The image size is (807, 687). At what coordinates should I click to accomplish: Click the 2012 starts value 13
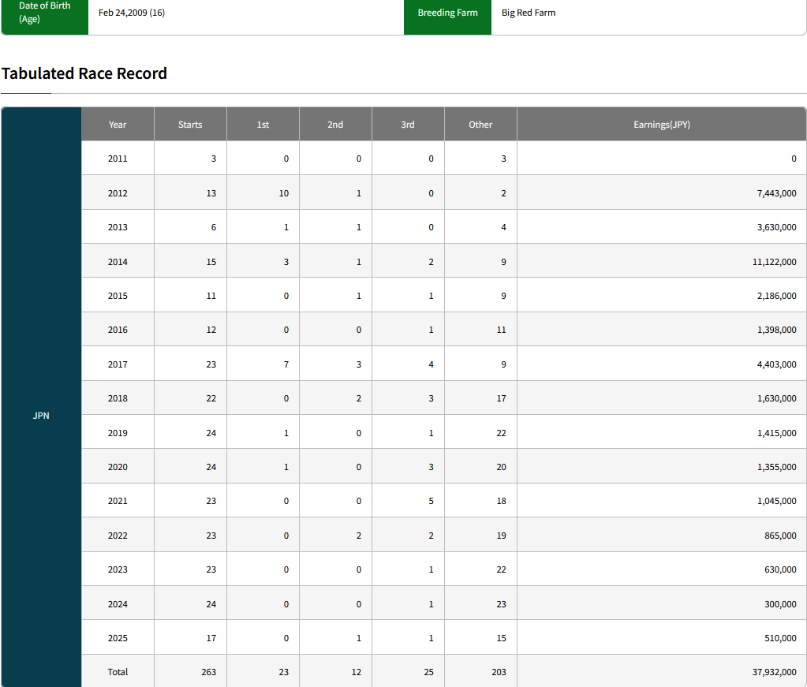click(211, 193)
